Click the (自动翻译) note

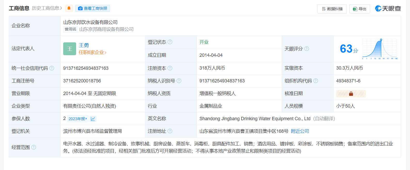[x=324, y=119]
